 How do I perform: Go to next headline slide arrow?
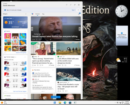(80, 29)
